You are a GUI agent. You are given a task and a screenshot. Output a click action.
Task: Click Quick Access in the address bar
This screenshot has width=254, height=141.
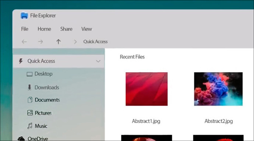tap(95, 42)
